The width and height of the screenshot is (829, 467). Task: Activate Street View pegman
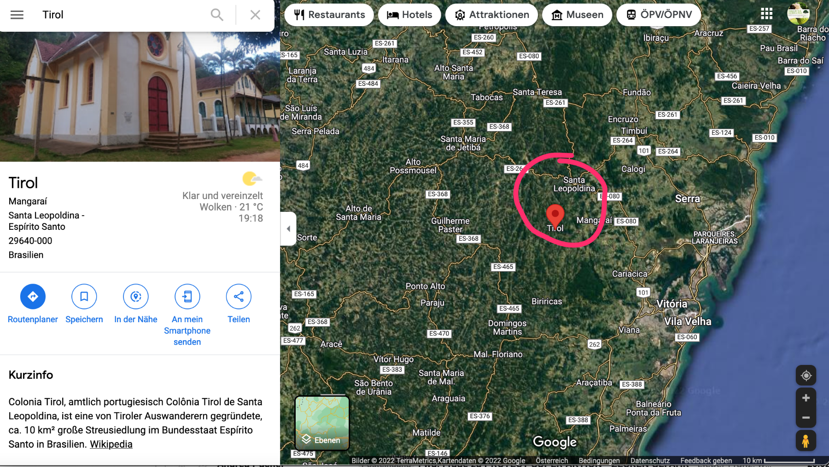click(806, 441)
